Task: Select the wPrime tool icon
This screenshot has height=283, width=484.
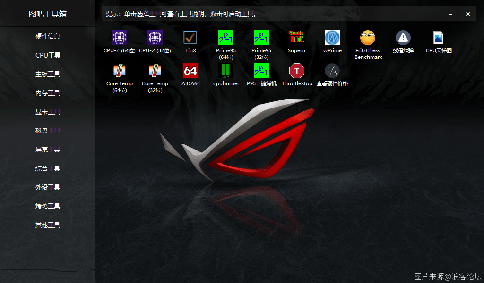Action: (332, 38)
